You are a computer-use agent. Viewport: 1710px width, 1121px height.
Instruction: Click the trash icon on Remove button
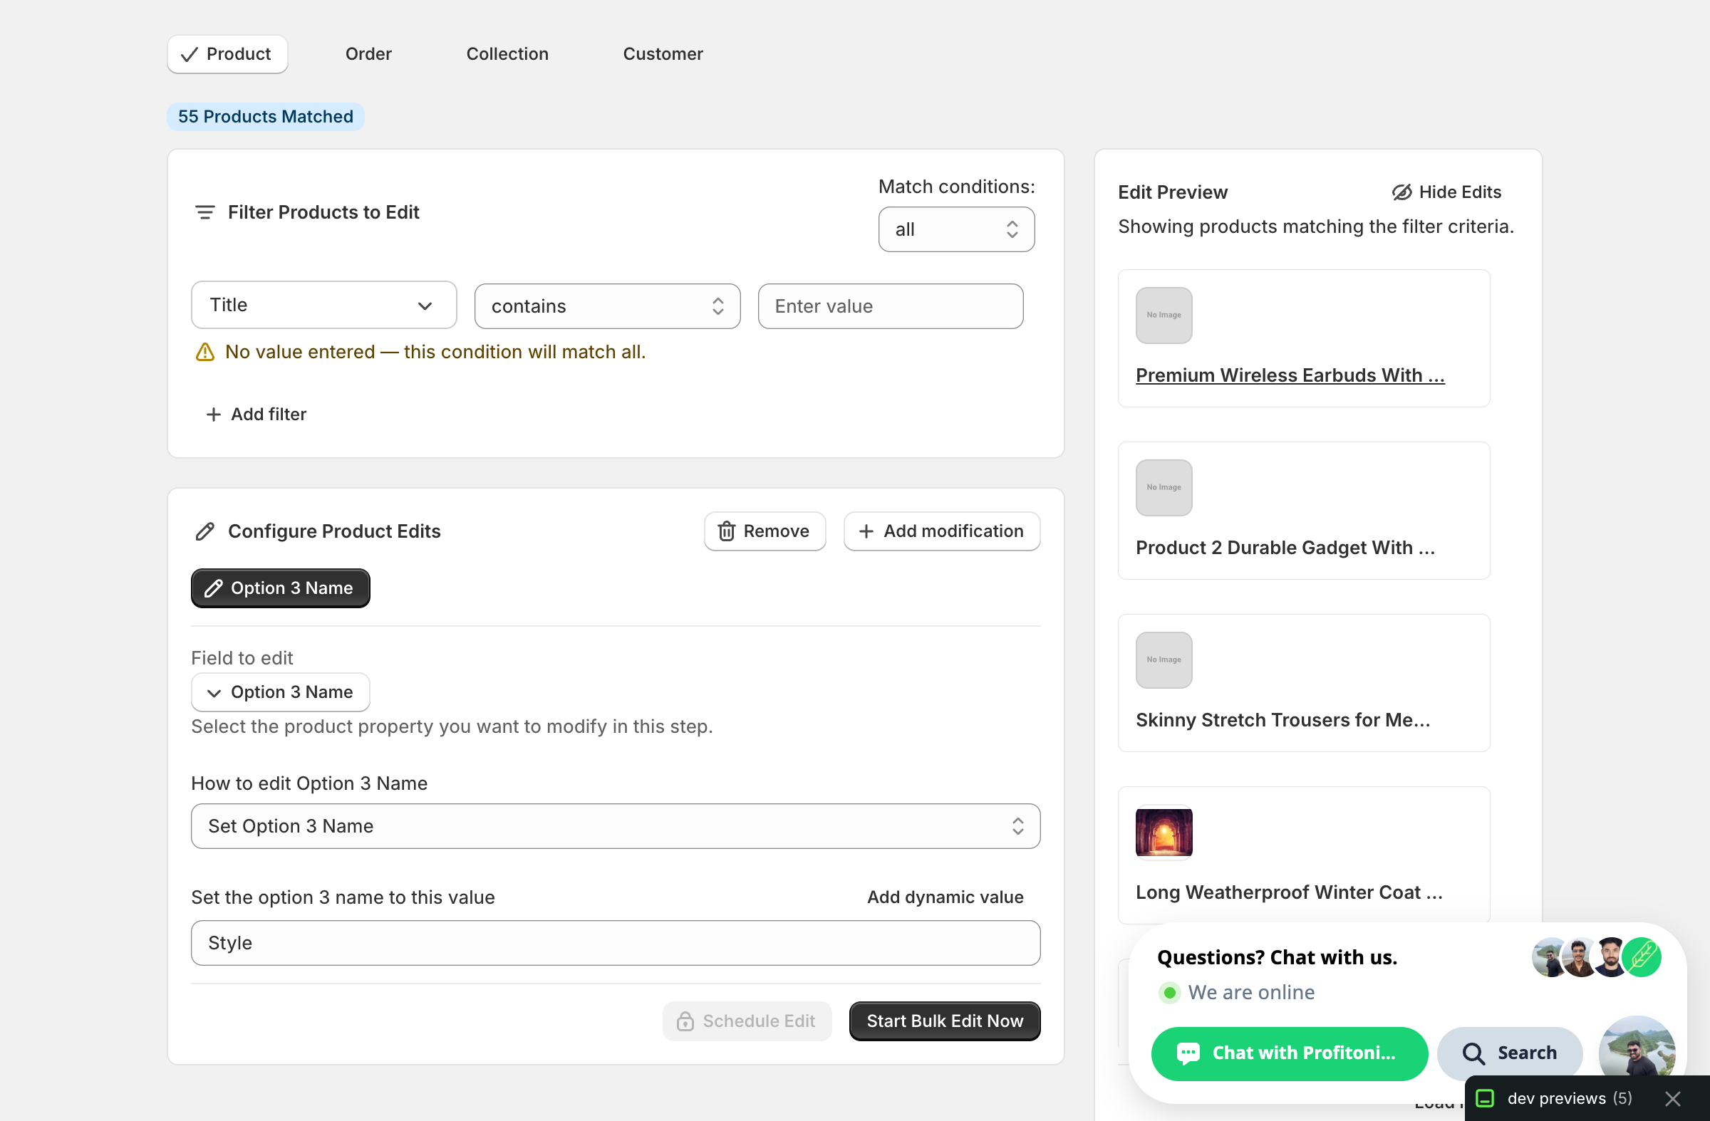[x=726, y=531]
